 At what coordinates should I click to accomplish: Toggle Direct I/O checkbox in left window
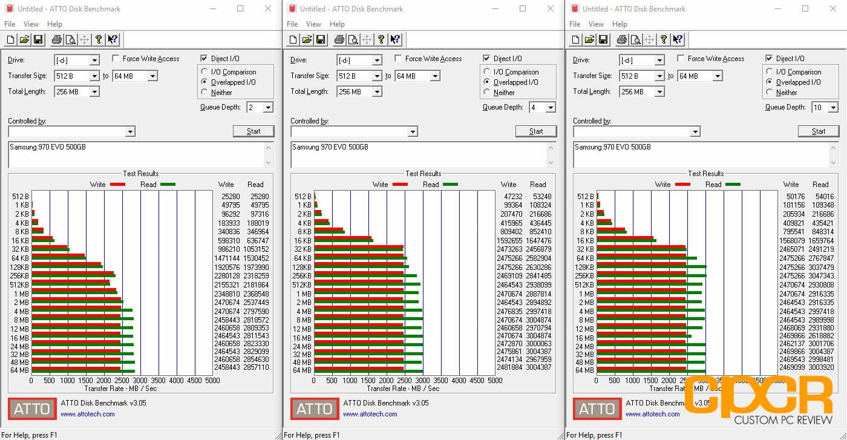[x=204, y=59]
